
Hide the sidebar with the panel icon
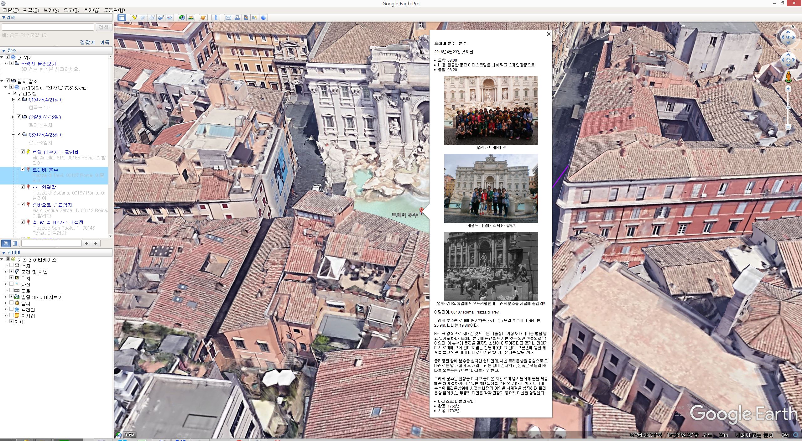click(122, 18)
